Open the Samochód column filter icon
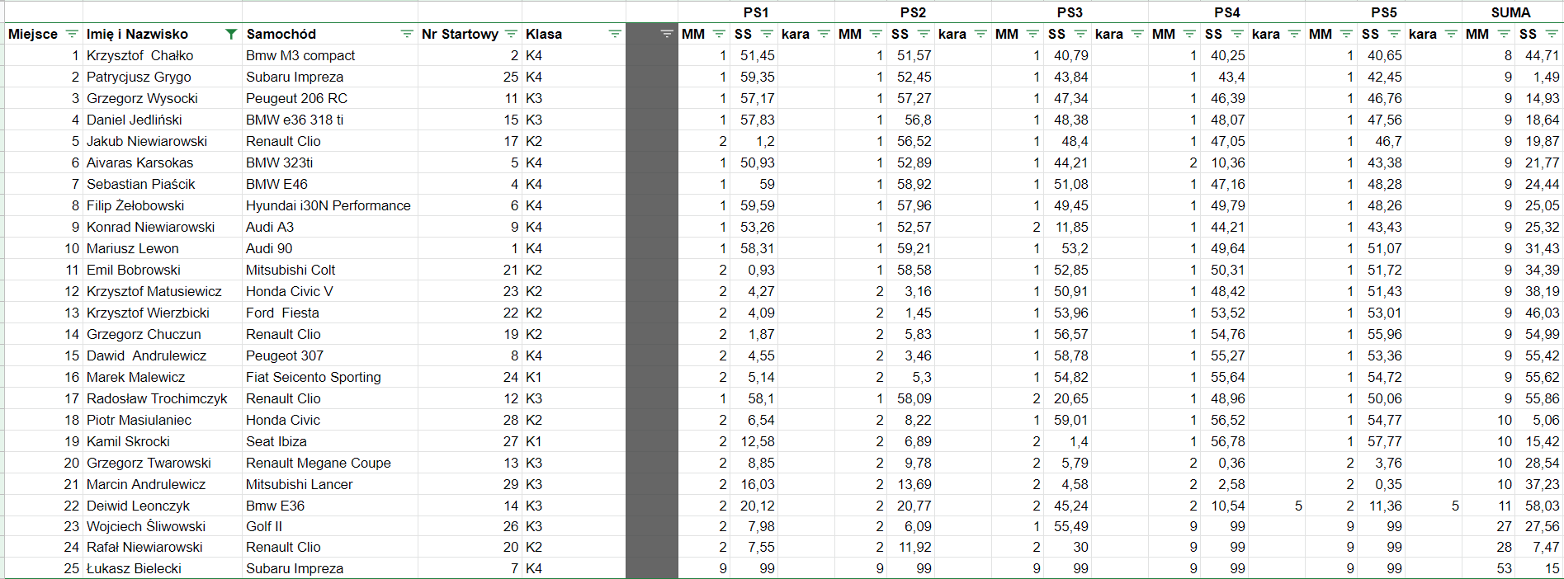Image resolution: width=1564 pixels, height=579 pixels. click(407, 34)
